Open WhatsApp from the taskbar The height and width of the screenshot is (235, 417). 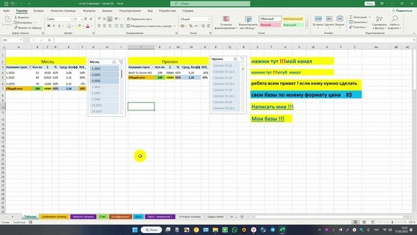(x=235, y=230)
